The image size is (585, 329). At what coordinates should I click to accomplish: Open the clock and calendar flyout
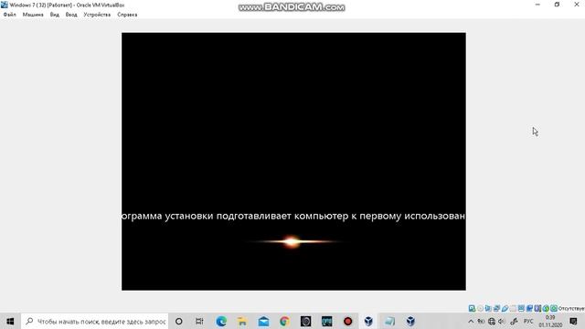click(x=550, y=321)
